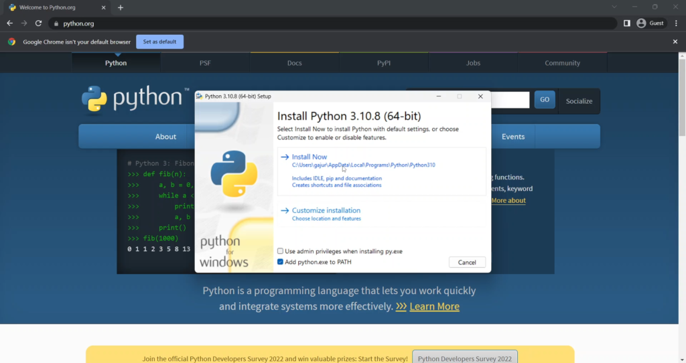686x363 pixels.
Task: Open the PyPI navigation tab
Action: 384,63
